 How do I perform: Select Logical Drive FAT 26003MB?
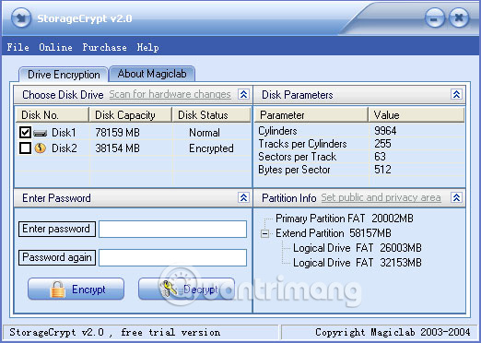tap(358, 248)
